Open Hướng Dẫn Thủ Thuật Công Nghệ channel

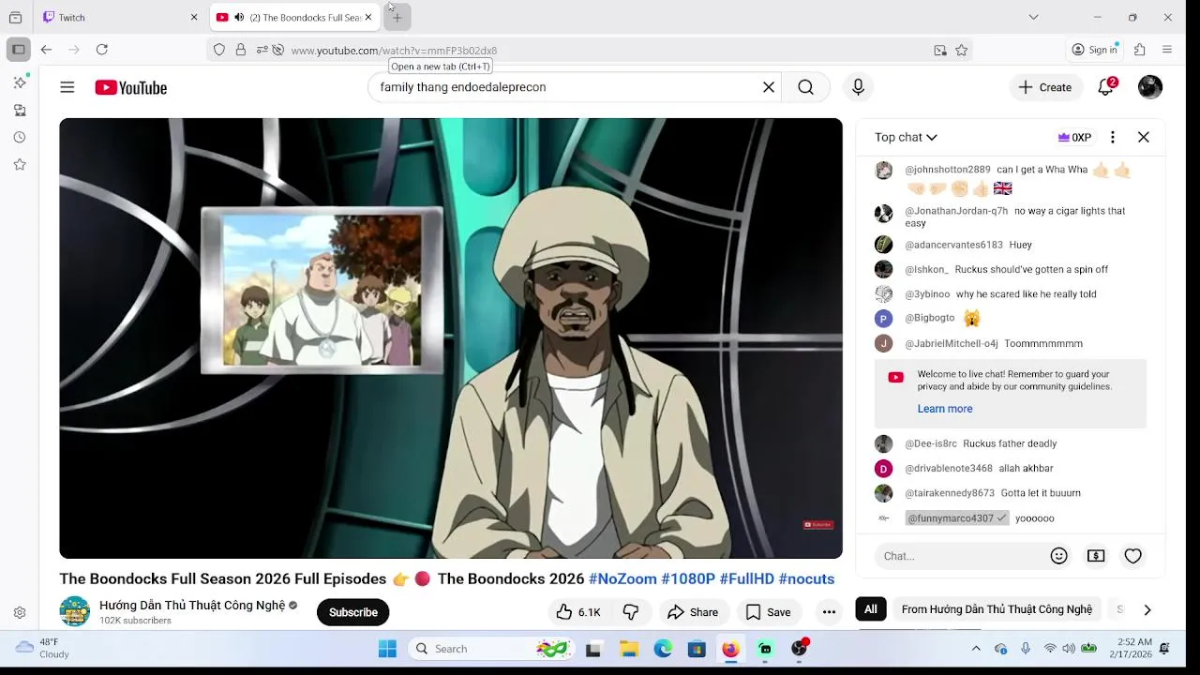tap(192, 606)
